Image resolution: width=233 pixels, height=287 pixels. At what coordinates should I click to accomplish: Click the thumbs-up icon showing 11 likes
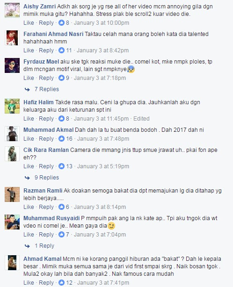pos(61,50)
